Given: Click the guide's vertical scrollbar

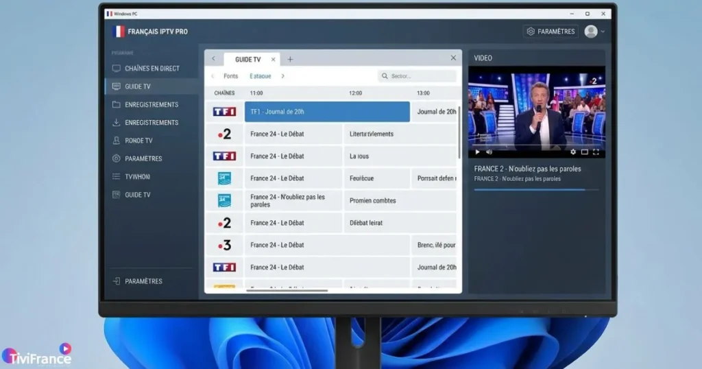Looking at the screenshot, I should click(x=459, y=132).
